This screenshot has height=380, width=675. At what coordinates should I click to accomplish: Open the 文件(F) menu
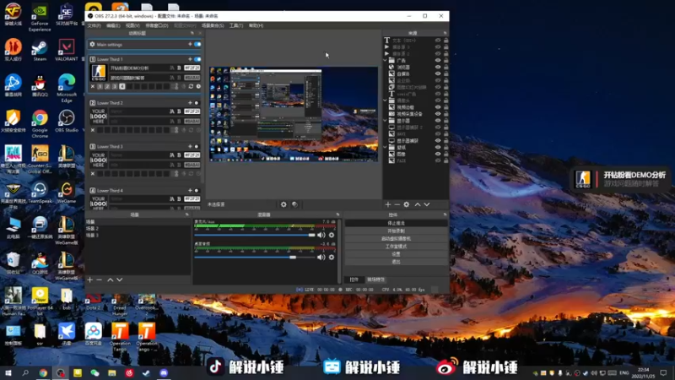[94, 26]
